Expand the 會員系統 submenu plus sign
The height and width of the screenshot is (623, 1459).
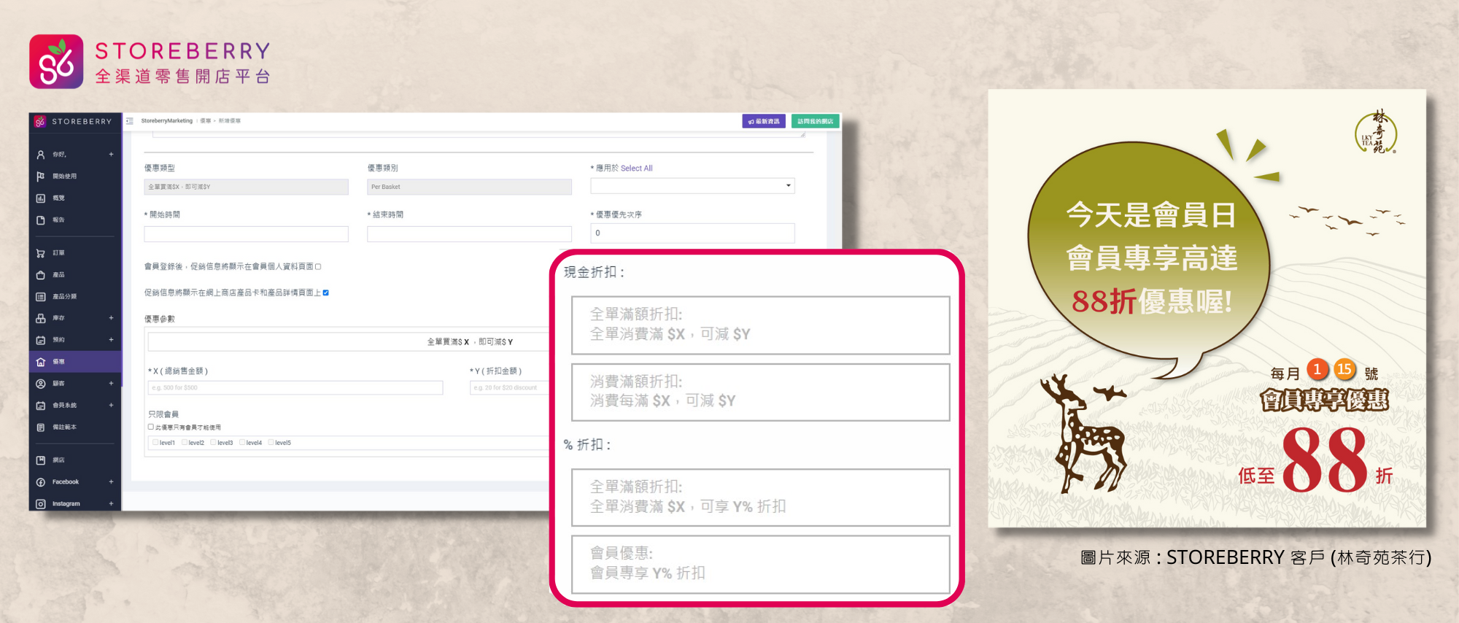click(112, 406)
